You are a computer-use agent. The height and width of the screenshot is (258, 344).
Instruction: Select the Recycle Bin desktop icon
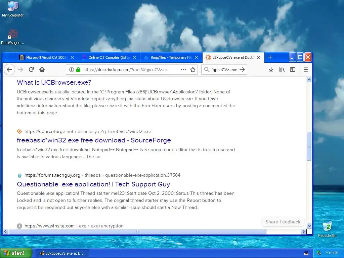click(327, 229)
